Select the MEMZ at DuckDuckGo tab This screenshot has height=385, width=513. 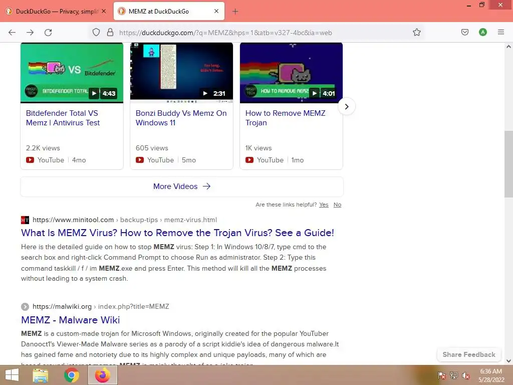click(169, 12)
